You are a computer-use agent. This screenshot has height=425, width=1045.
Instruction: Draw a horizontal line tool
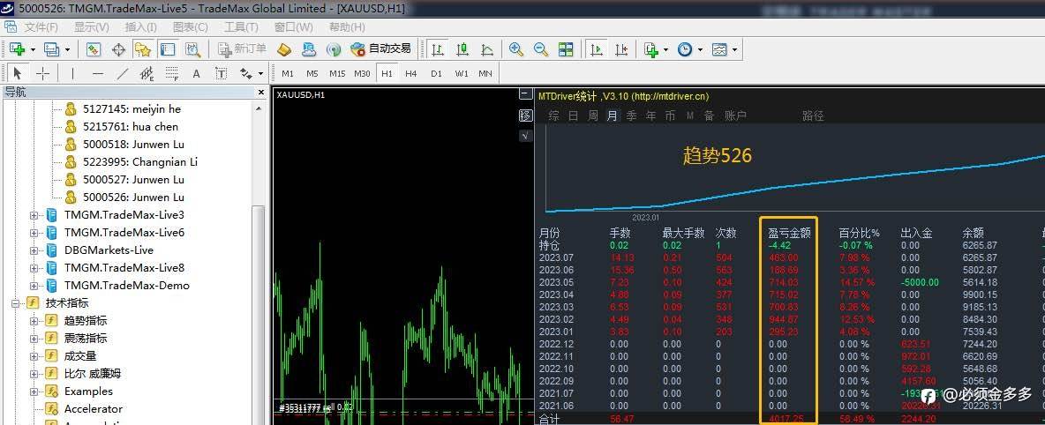[x=97, y=73]
